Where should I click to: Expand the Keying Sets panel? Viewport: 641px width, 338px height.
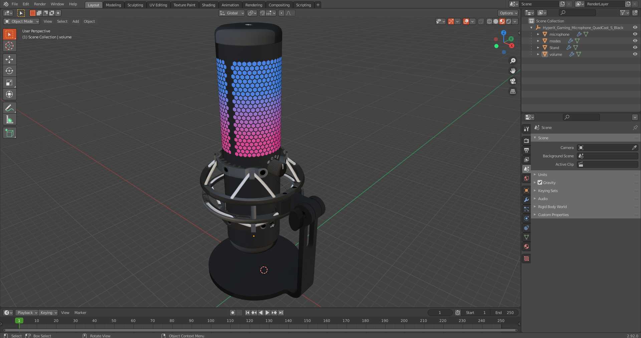(x=548, y=190)
